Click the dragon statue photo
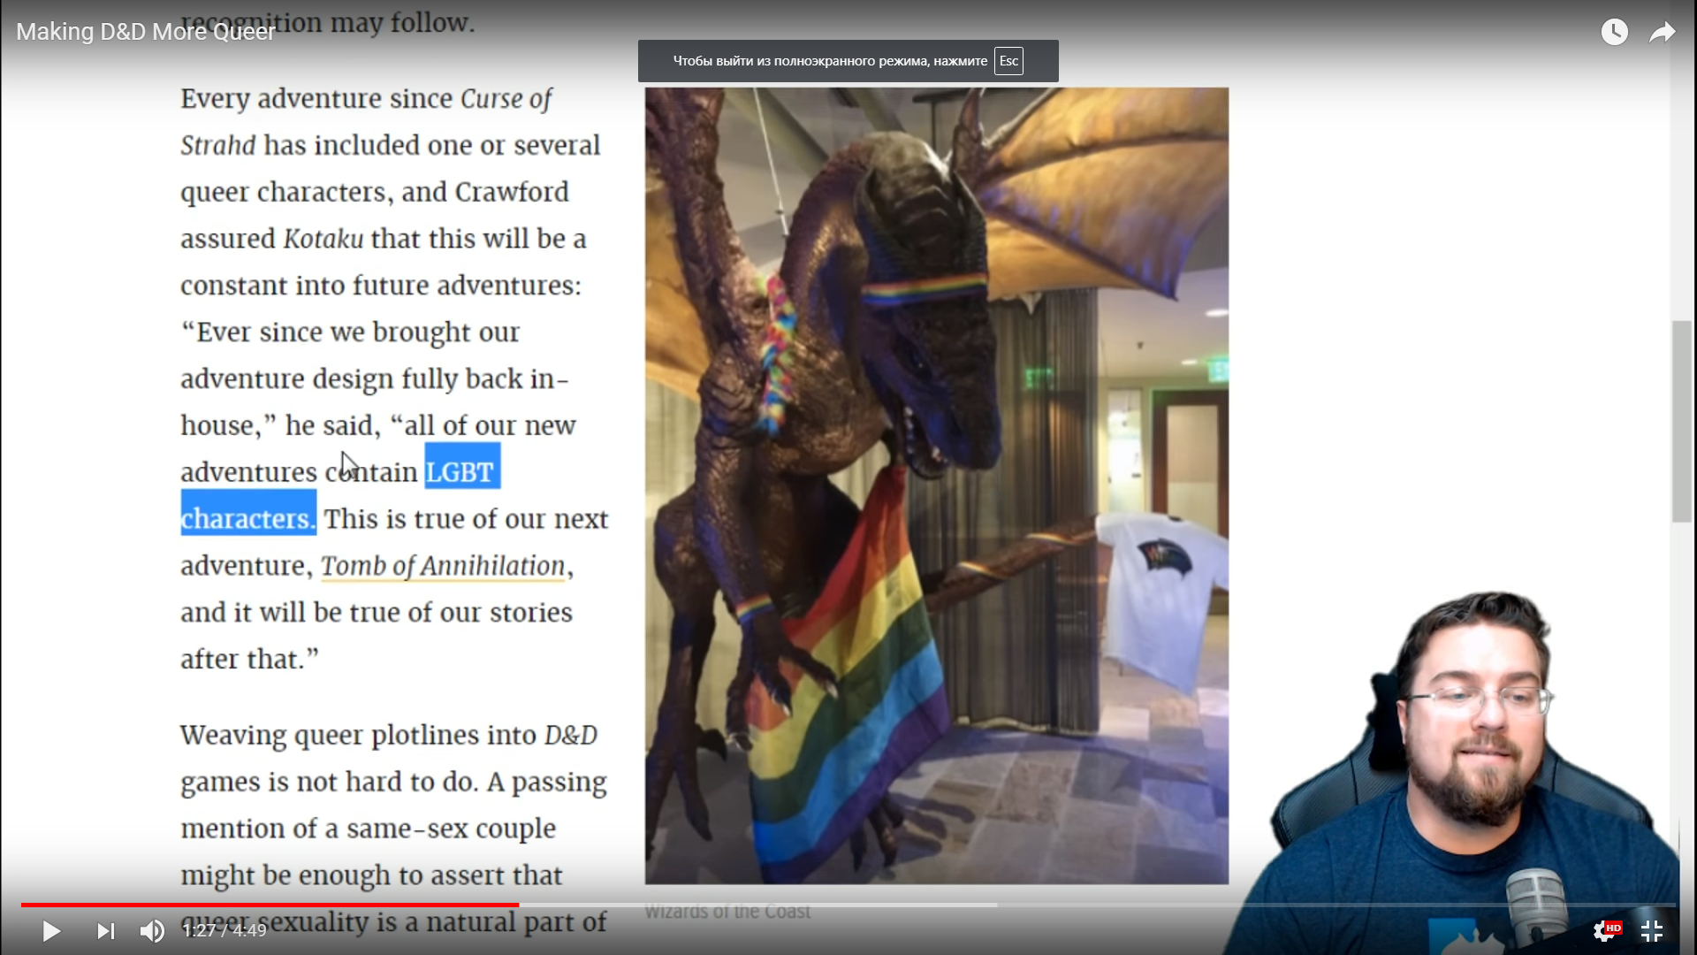 pos(936,485)
